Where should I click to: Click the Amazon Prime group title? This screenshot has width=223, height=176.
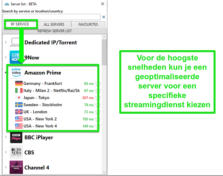coord(43,73)
